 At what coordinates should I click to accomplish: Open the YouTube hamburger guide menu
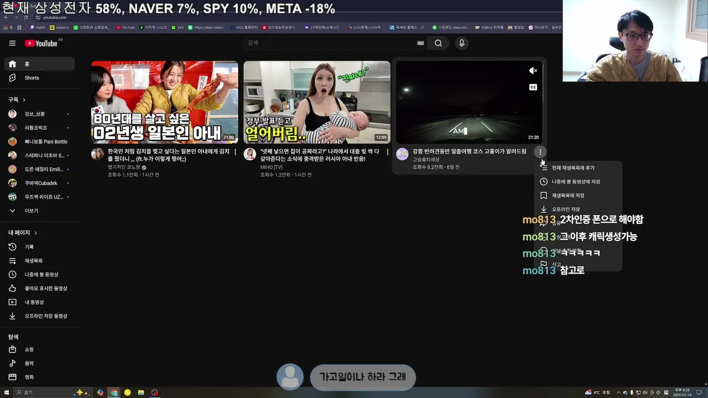tap(12, 43)
